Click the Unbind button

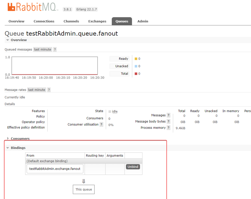click(133, 167)
